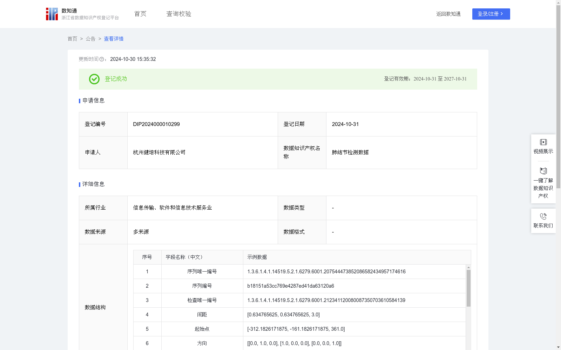Click the 起始点 field name
Viewport: 561px width, 350px height.
tap(202, 329)
